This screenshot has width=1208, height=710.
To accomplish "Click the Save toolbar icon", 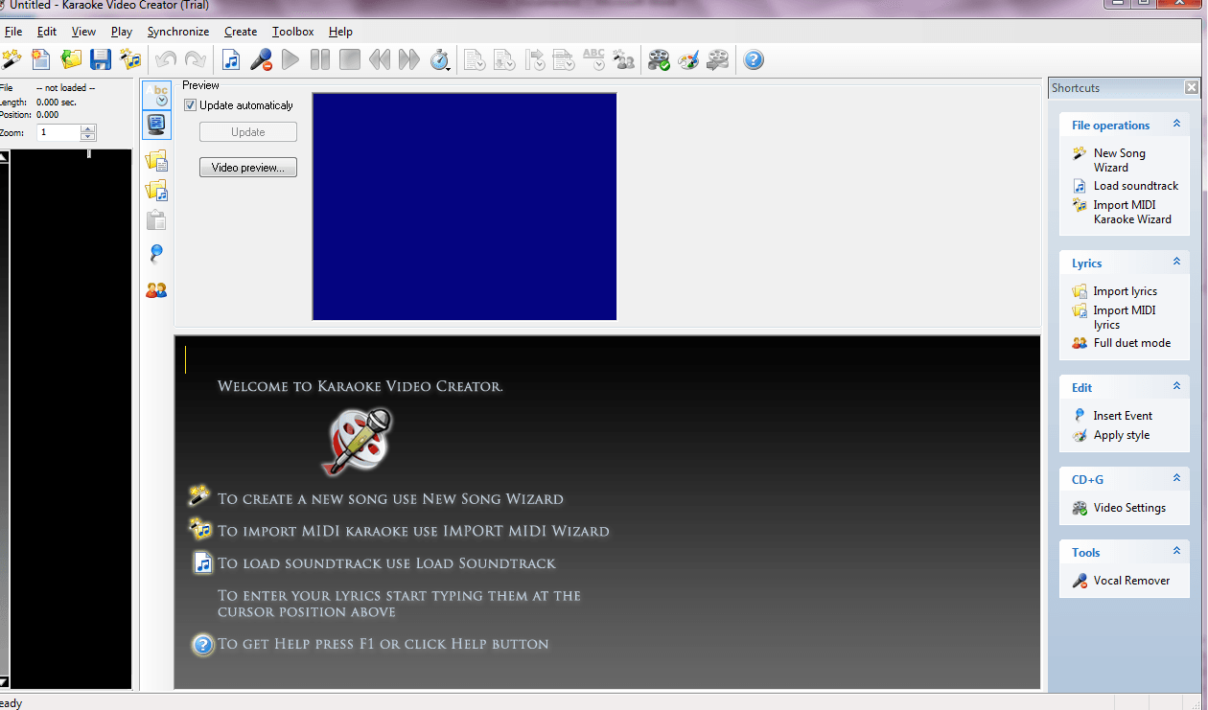I will pos(100,59).
